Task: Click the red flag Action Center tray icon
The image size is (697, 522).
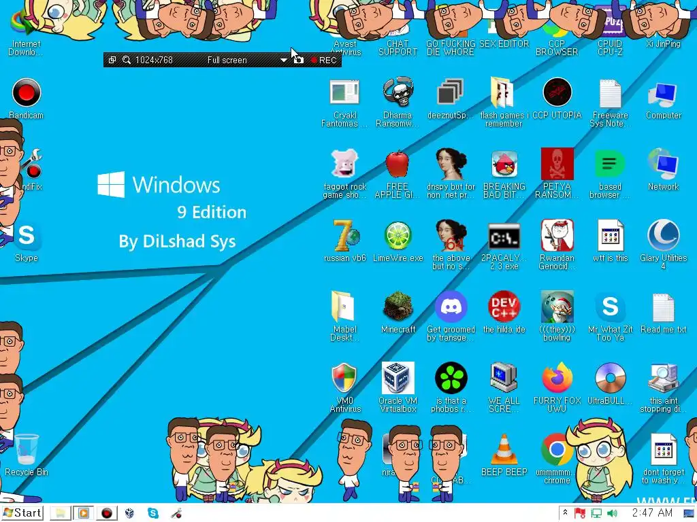Action: pos(580,513)
